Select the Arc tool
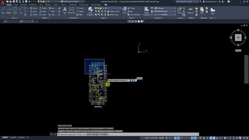 click(x=21, y=10)
